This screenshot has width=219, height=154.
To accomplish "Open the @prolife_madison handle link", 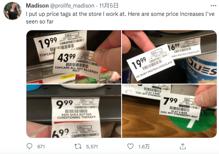I will (72, 6).
